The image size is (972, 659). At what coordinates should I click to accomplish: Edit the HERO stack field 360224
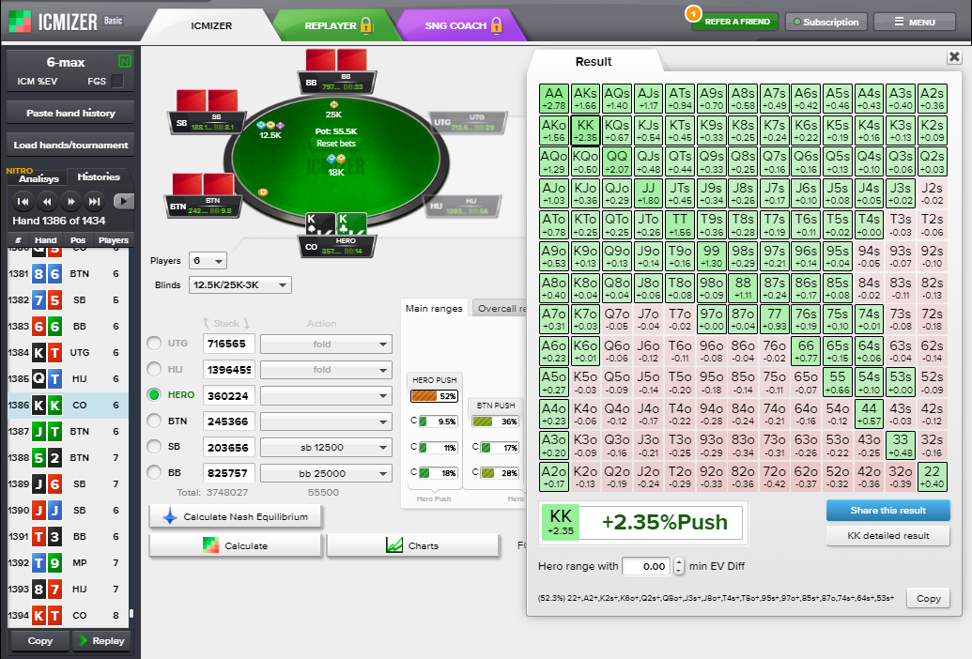coord(229,396)
